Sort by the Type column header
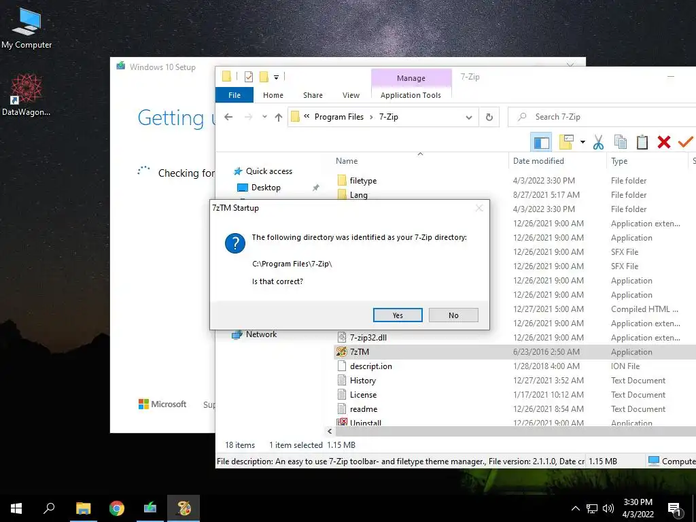 coord(619,161)
